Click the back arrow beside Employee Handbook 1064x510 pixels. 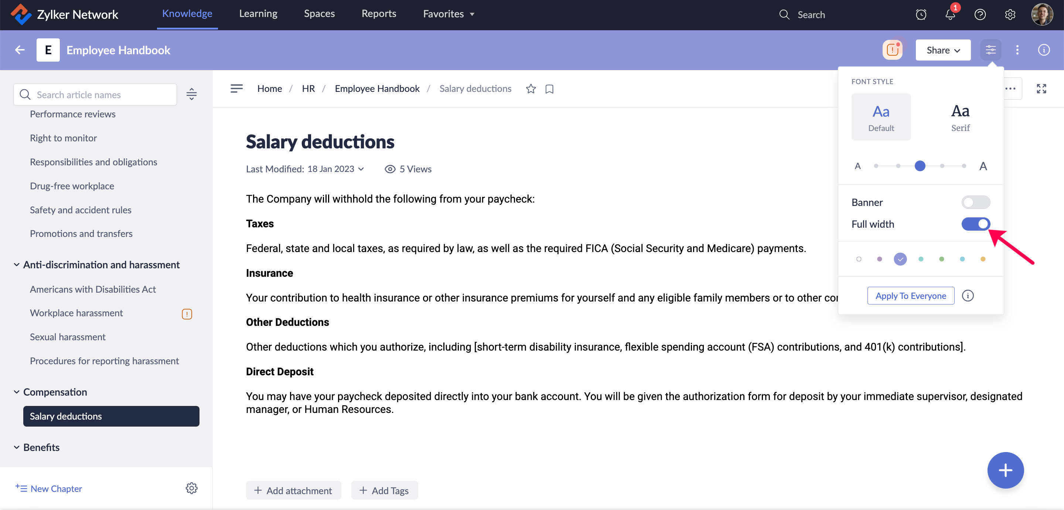[20, 50]
